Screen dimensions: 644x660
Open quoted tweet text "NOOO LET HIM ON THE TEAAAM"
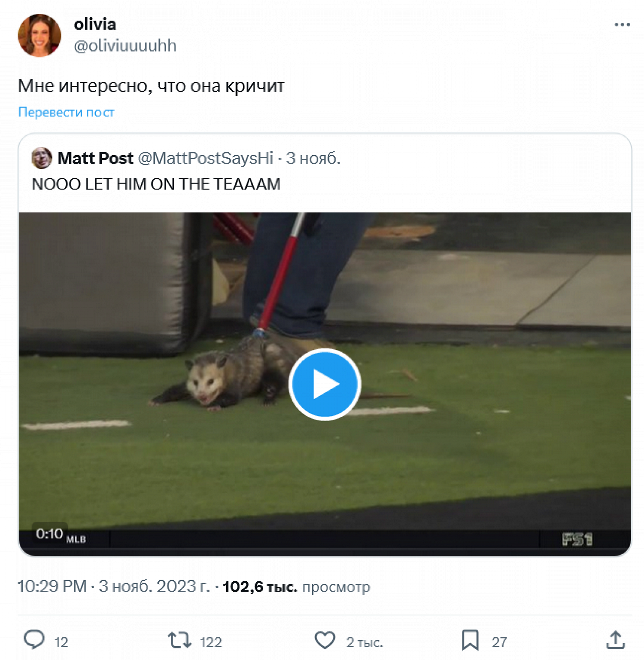click(x=156, y=184)
